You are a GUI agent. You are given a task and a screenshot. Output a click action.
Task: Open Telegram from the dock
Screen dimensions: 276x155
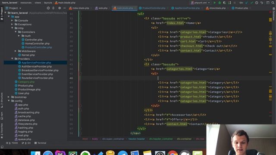coord(122,153)
